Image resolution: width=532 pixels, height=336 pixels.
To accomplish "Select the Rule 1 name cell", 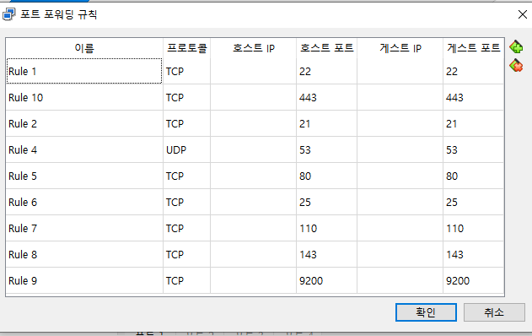I will tap(84, 71).
